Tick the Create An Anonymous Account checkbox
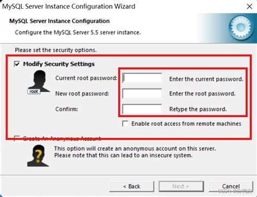Image resolution: width=257 pixels, height=197 pixels. pyautogui.click(x=17, y=138)
